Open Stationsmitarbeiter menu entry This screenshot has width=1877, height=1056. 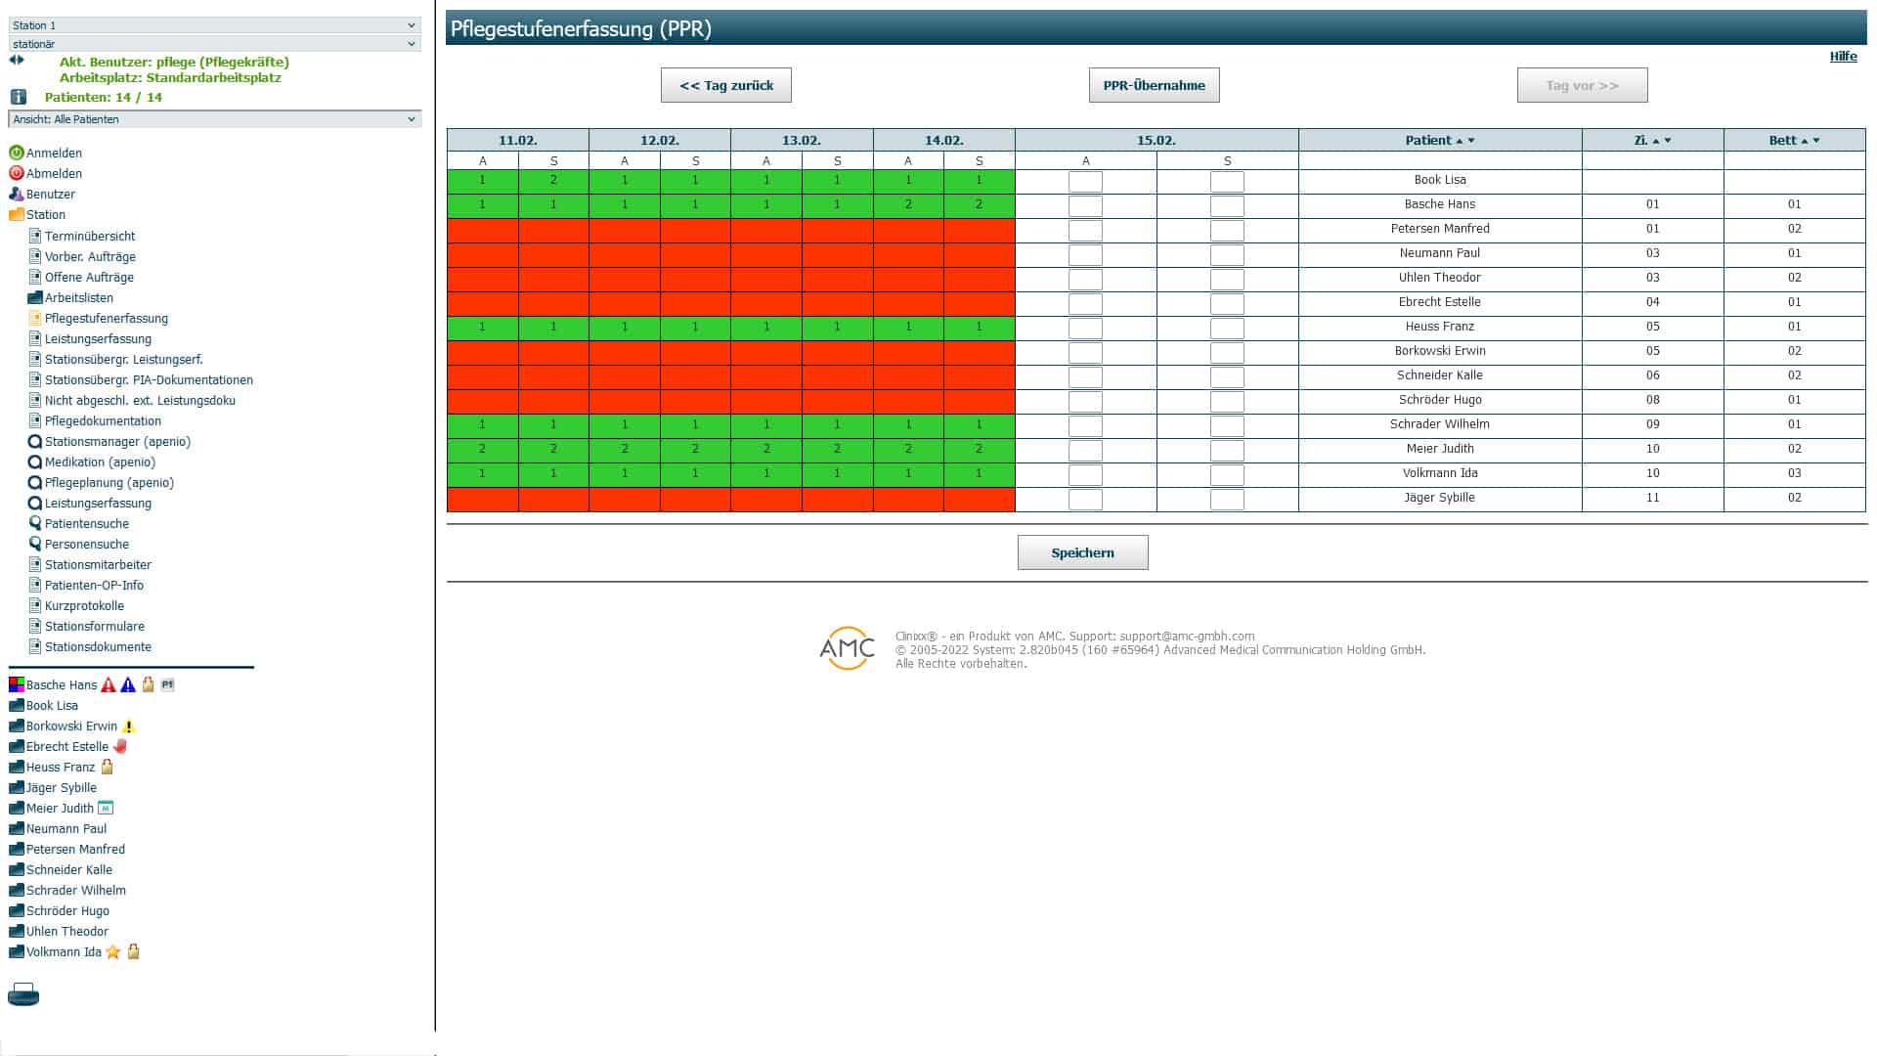click(x=98, y=565)
